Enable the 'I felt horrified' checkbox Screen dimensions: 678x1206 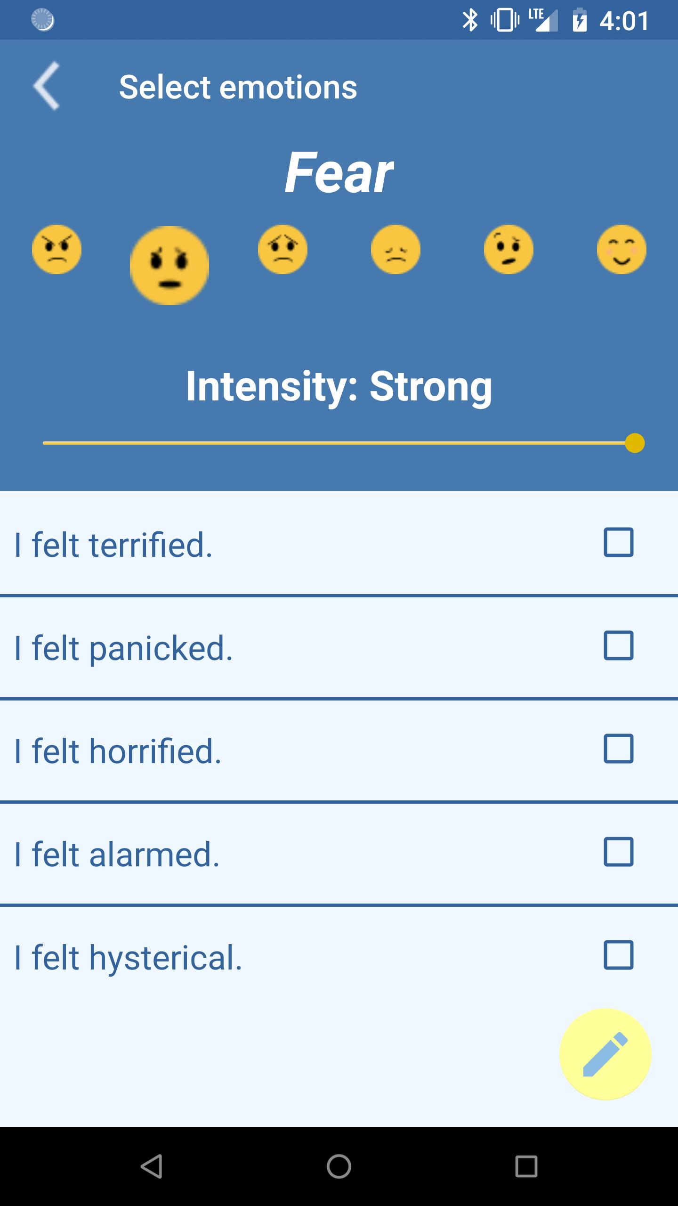point(618,749)
